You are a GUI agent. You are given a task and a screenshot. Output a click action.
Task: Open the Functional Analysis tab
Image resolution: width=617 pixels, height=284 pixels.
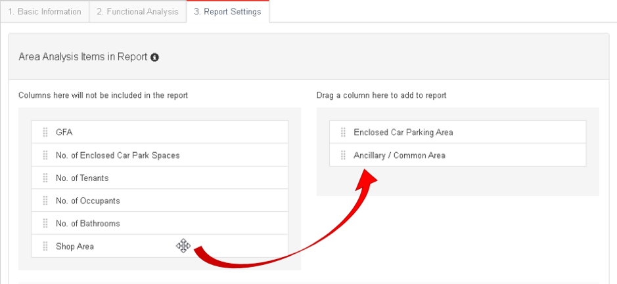click(137, 12)
